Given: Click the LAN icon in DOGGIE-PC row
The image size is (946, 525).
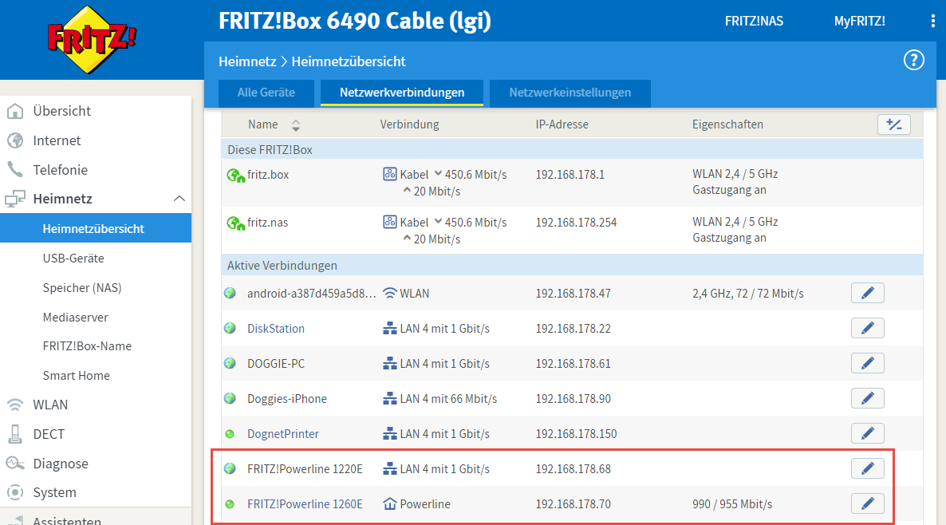Looking at the screenshot, I should tap(390, 364).
